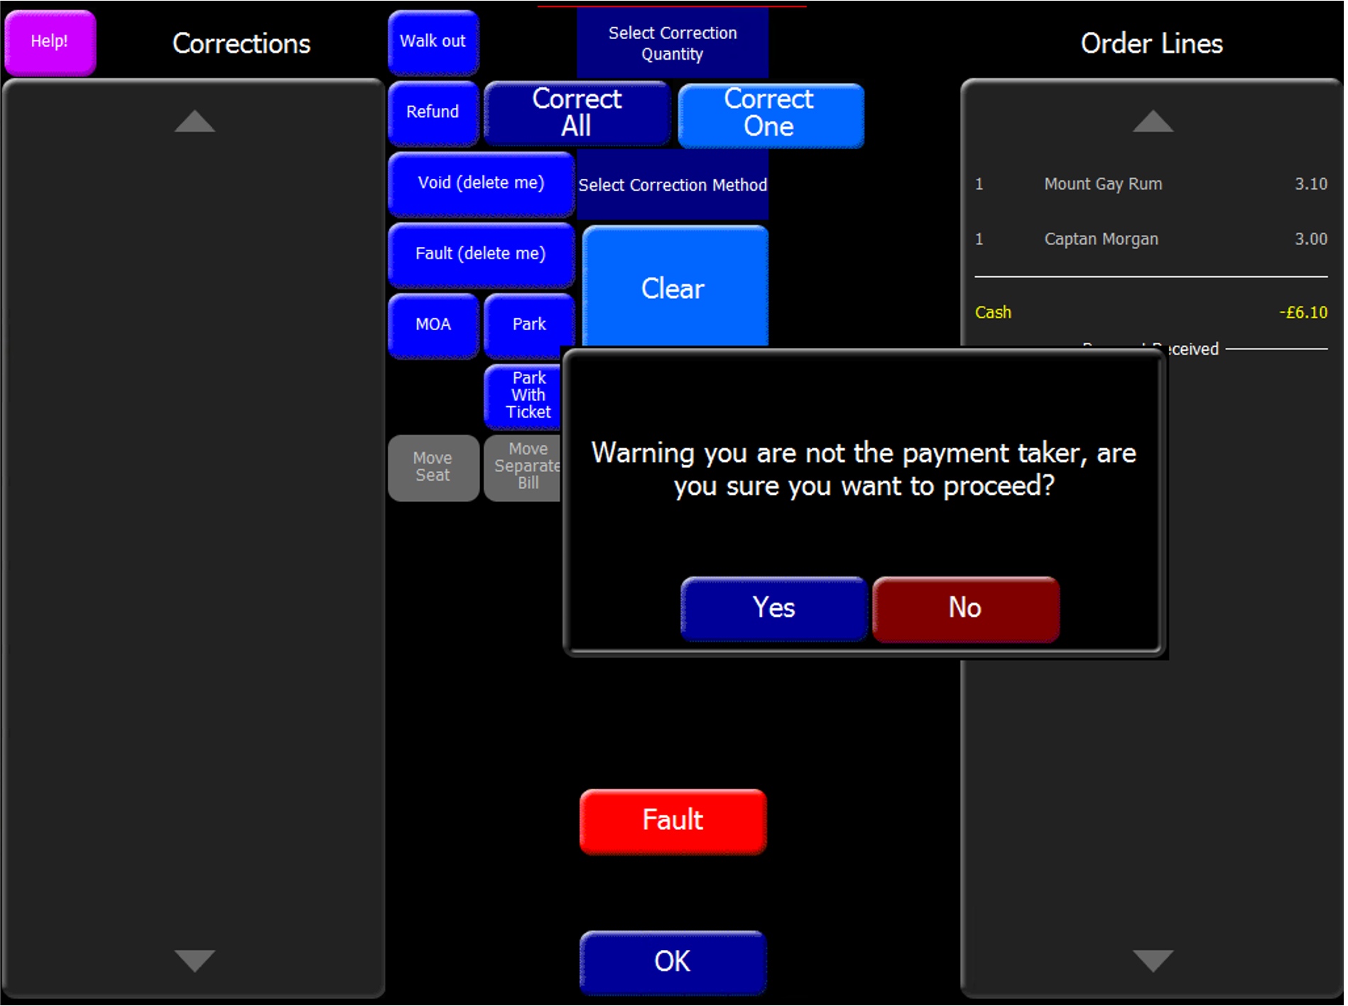This screenshot has height=1006, width=1348.
Task: Click the Park button
Action: [x=528, y=325]
